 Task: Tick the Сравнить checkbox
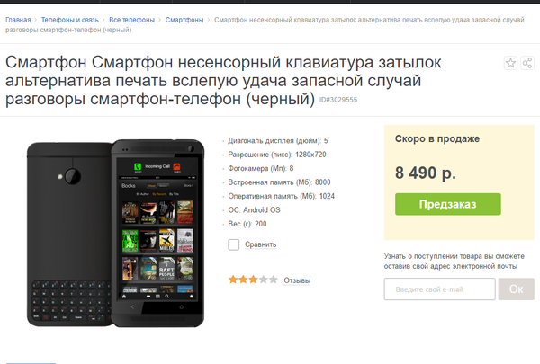[x=233, y=244]
